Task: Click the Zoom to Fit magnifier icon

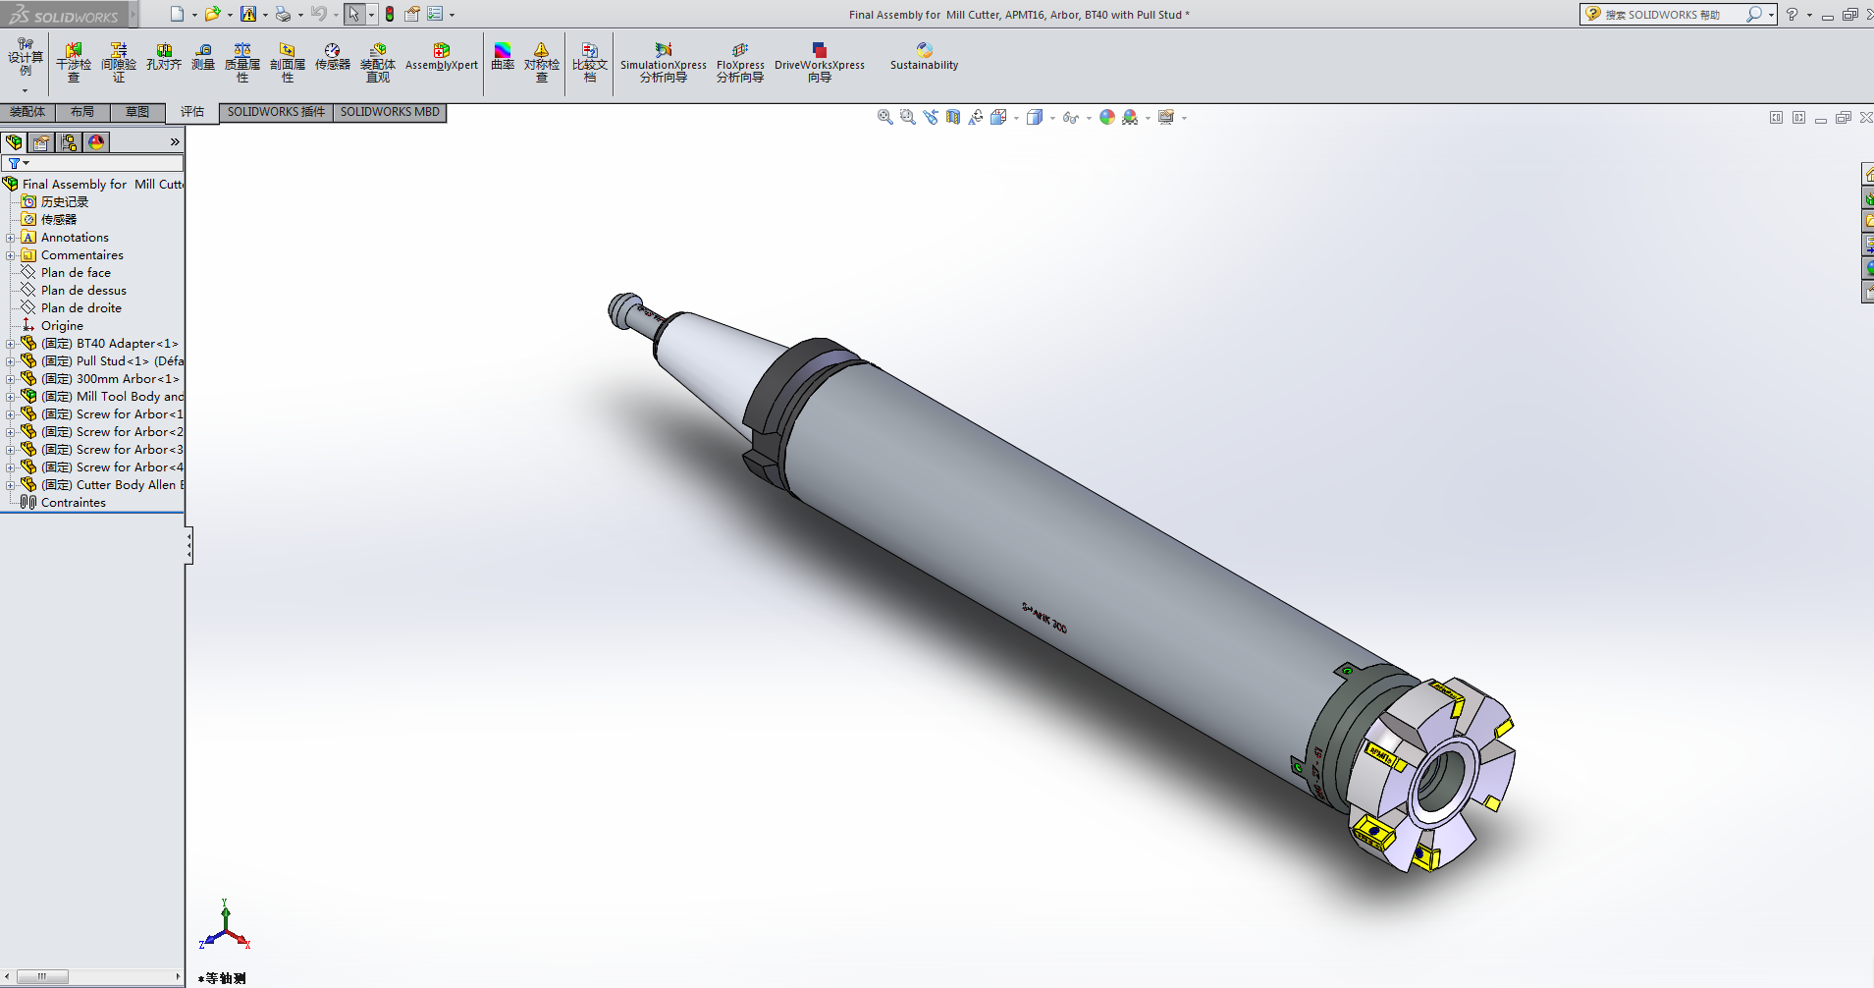Action: pyautogui.click(x=884, y=118)
